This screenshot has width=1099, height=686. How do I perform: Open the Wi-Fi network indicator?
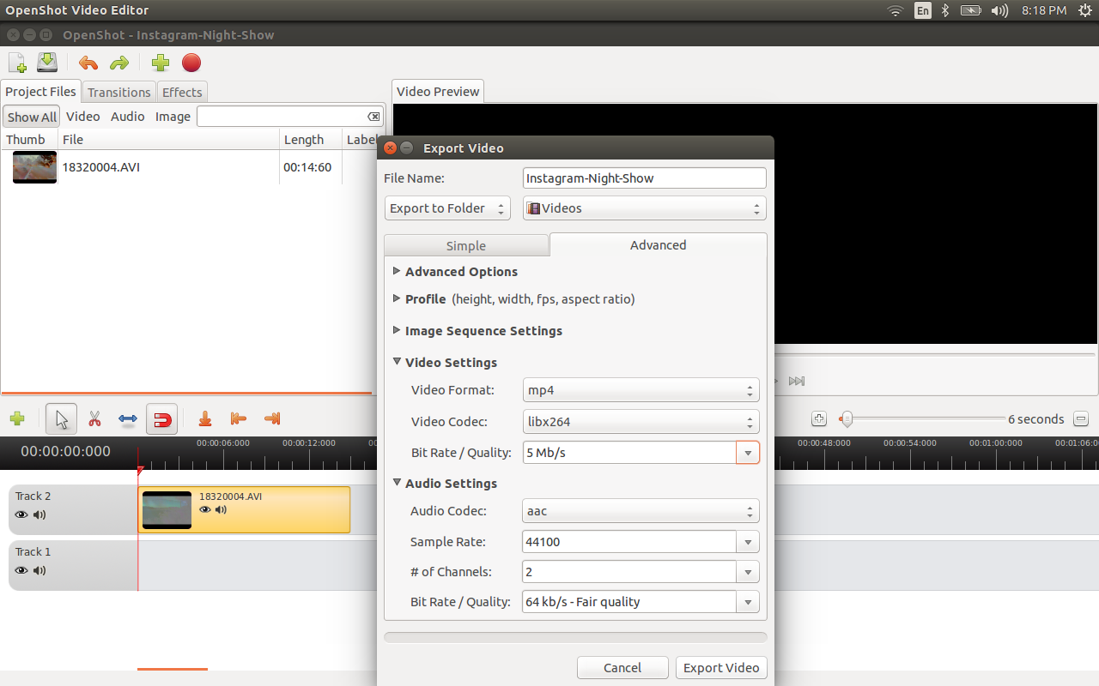coord(896,10)
